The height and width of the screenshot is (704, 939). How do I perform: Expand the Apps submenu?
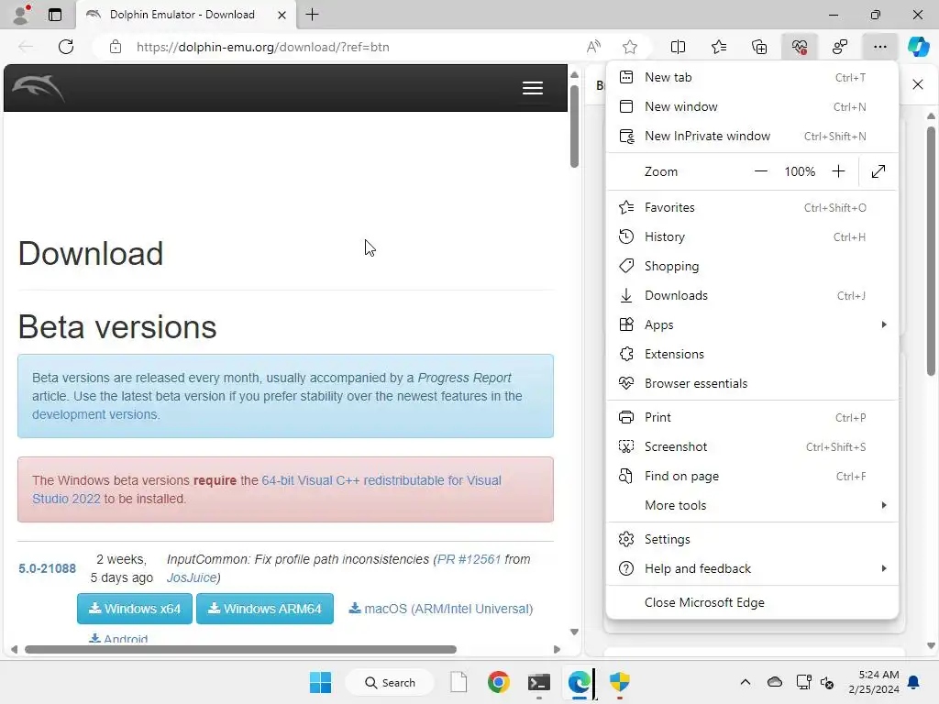click(752, 325)
